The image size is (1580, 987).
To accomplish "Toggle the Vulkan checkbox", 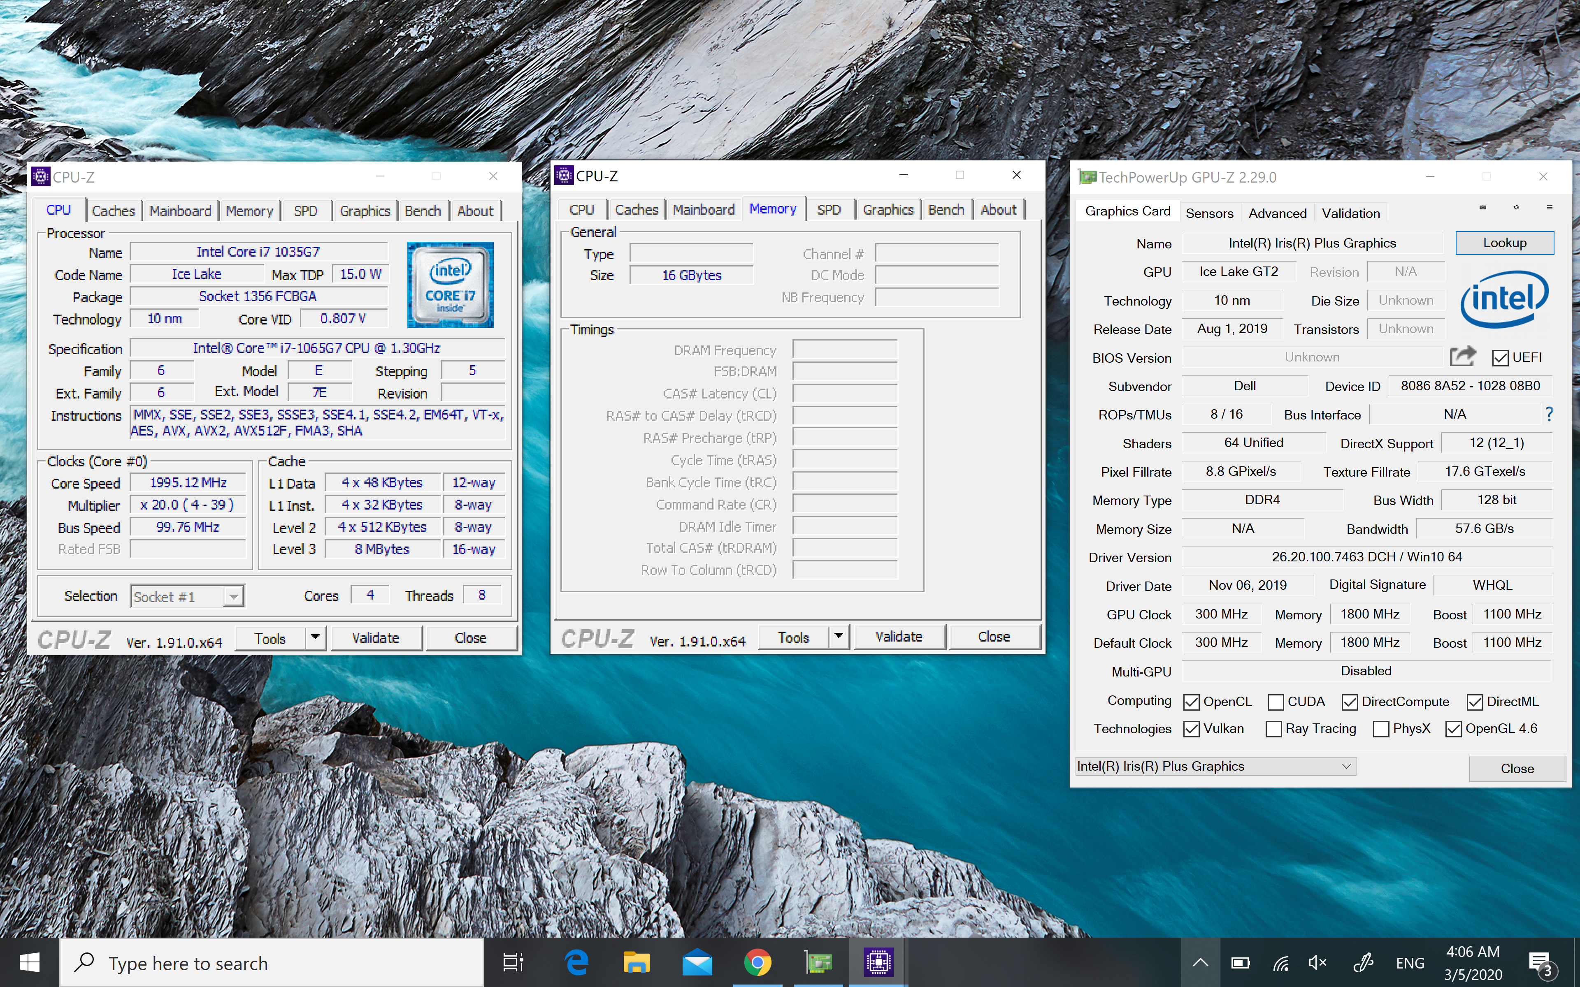I will point(1191,728).
